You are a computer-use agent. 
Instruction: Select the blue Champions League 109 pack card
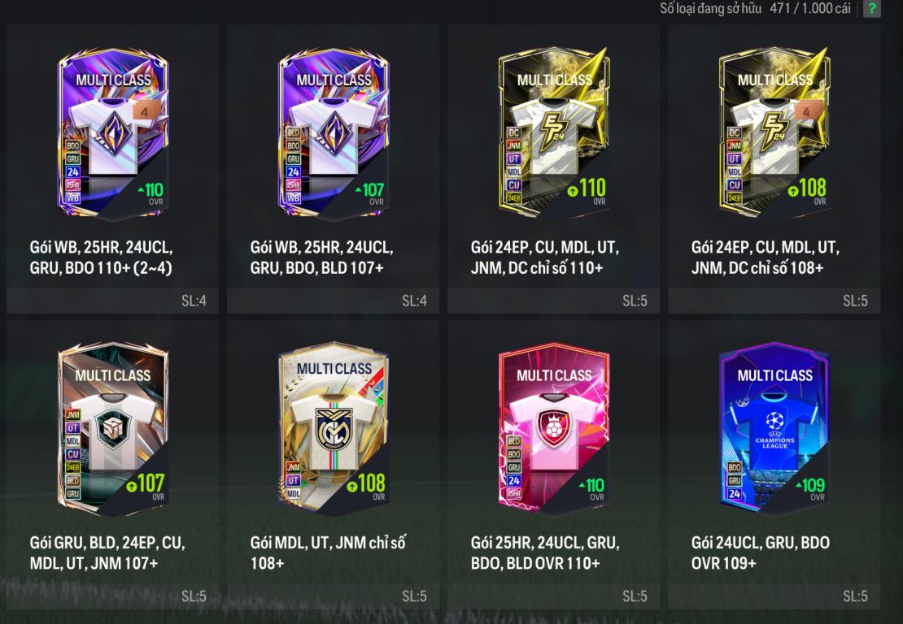coord(774,428)
